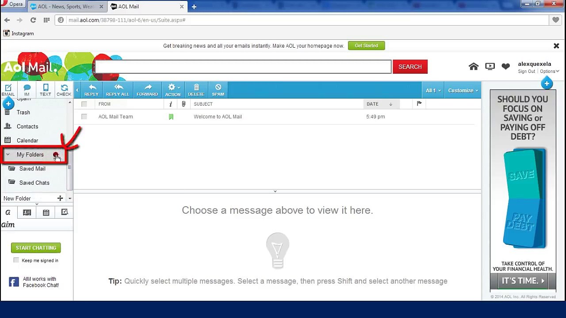566x318 pixels.
Task: Select the AOL Mail Team message checkbox
Action: click(84, 117)
